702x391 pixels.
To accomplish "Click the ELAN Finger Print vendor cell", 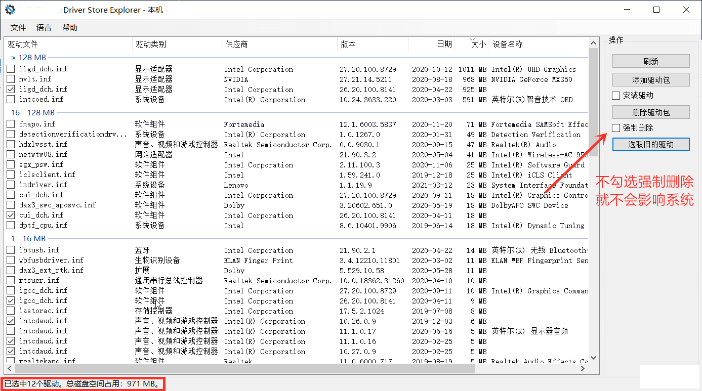I will [x=258, y=260].
